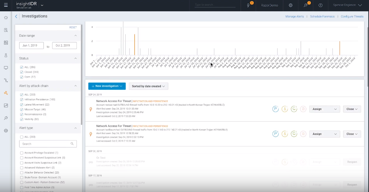369x192 pixels.
Task: Toggle Mission Target (46) checkbox
Action: click(x=22, y=109)
